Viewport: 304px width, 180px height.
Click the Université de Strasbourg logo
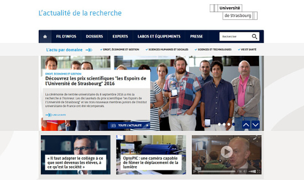[233, 12]
